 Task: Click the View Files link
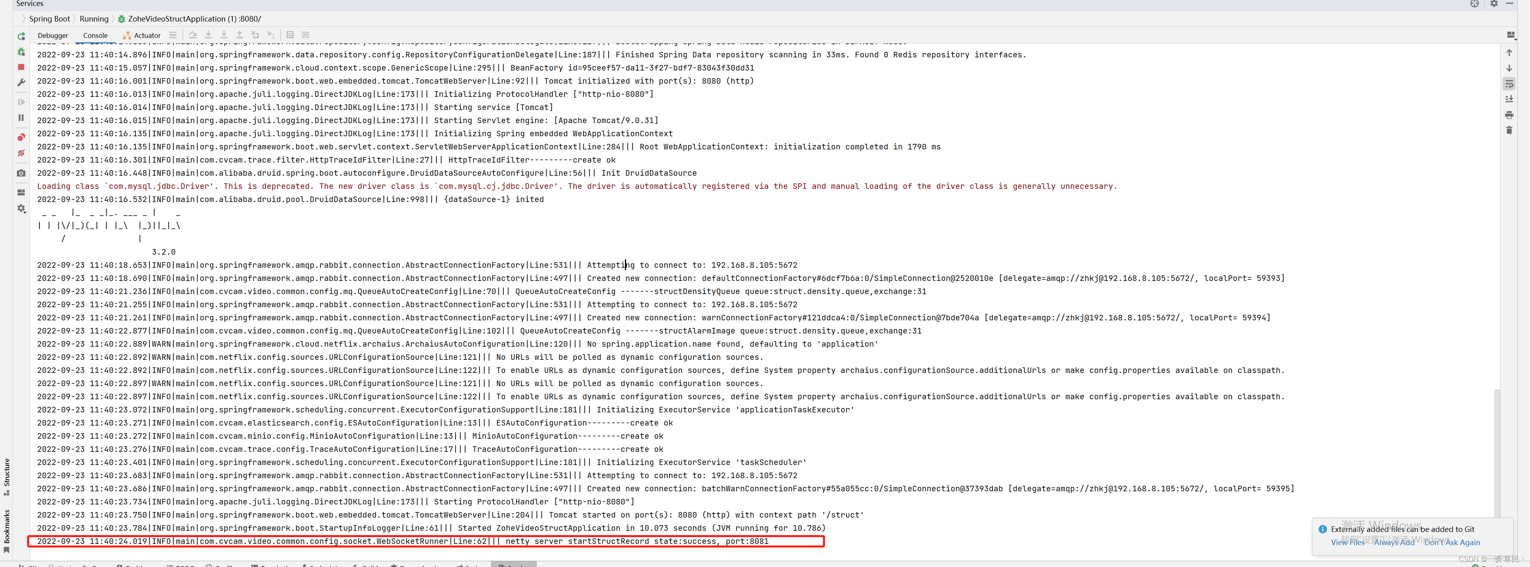[1347, 542]
